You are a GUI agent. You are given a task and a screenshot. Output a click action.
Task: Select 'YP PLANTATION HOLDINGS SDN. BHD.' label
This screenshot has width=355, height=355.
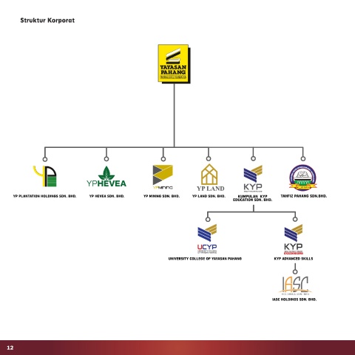(x=44, y=196)
